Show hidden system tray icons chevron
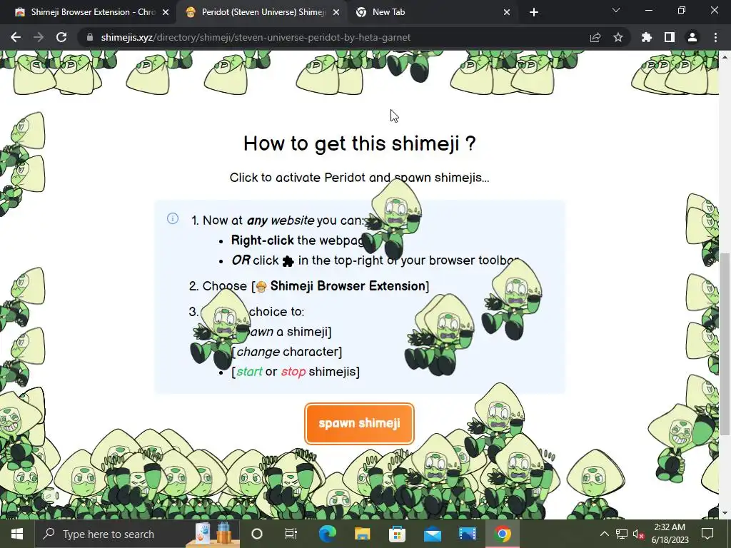The image size is (731, 548). click(x=604, y=534)
